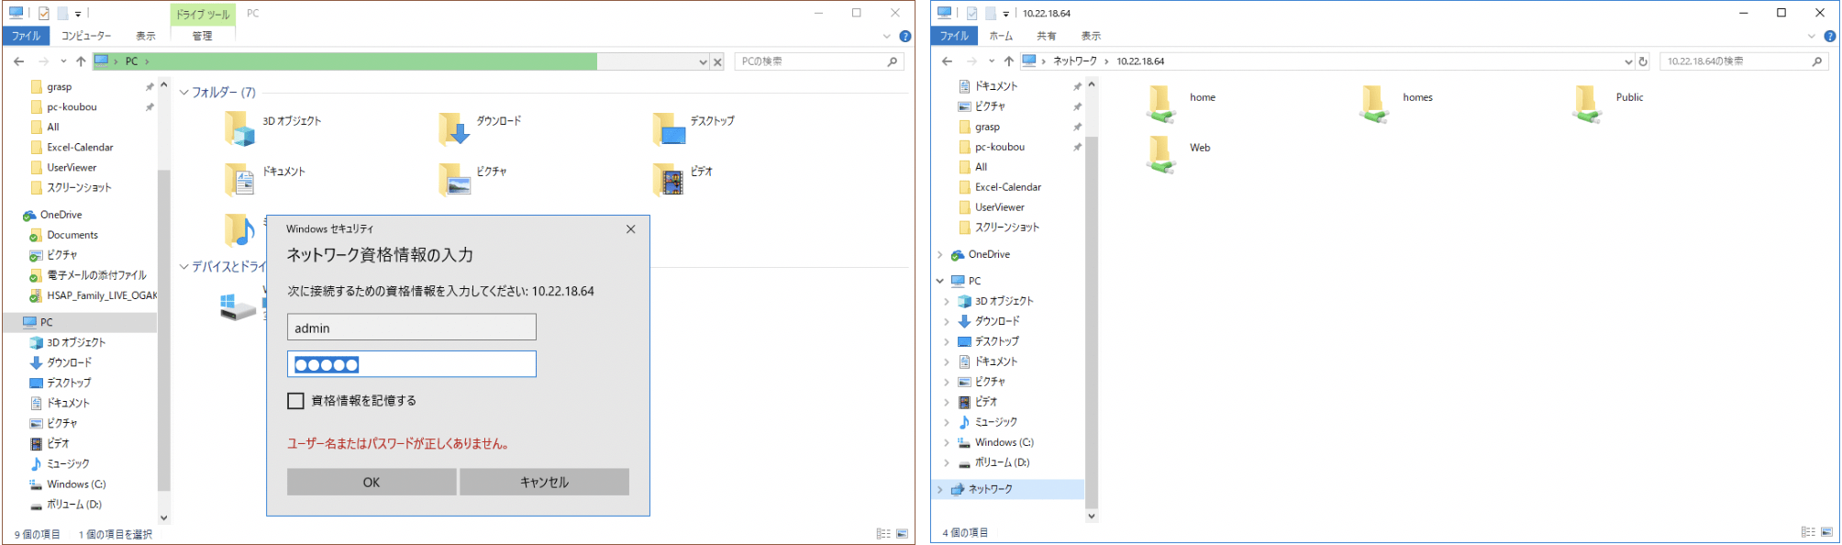The width and height of the screenshot is (1842, 545).
Task: Click ネットワーク breadcrumb in right address bar
Action: pyautogui.click(x=1075, y=61)
